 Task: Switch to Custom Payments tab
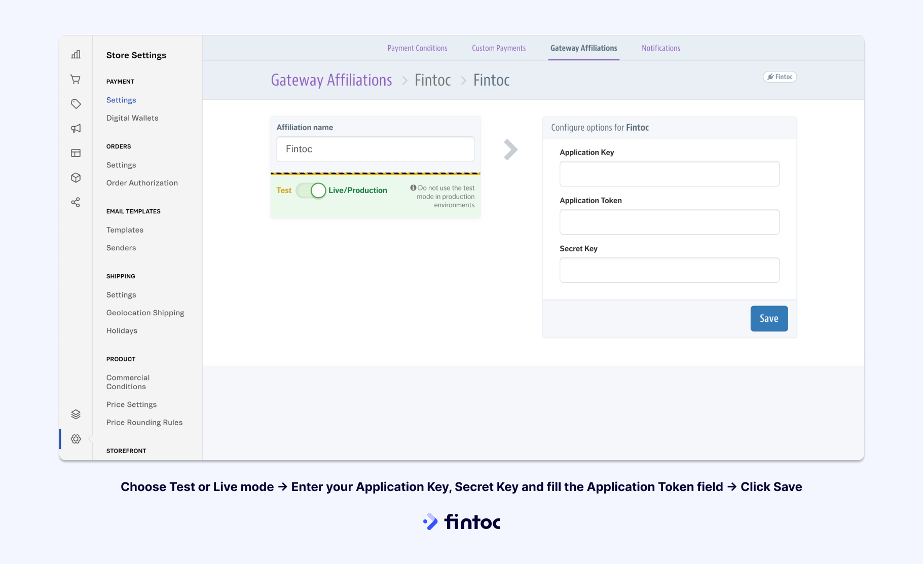[x=499, y=48]
